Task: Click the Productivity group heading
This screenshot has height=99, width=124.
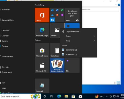Action: pyautogui.click(x=39, y=5)
